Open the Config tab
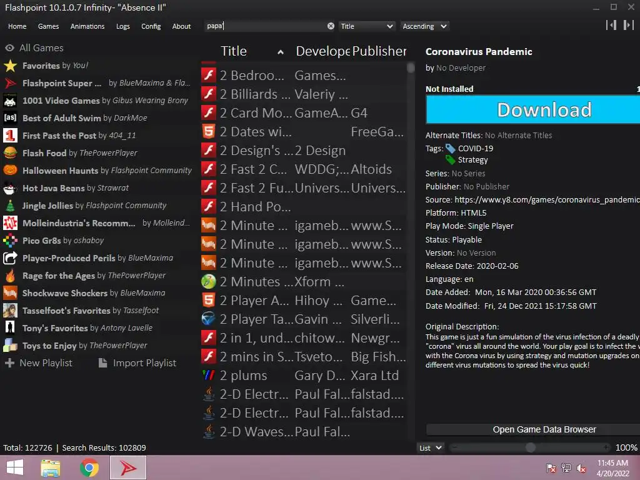The width and height of the screenshot is (640, 480). click(x=151, y=26)
